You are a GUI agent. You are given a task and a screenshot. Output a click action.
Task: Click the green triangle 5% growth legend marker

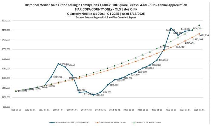point(134,122)
